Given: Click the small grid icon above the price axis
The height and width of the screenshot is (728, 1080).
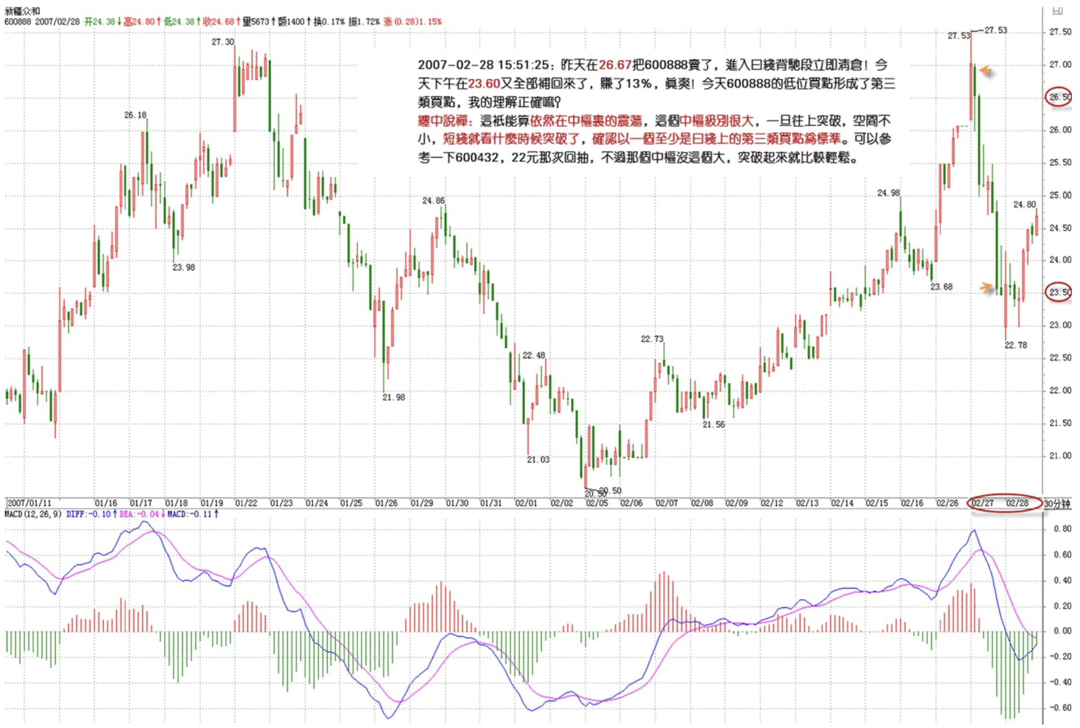Looking at the screenshot, I should pyautogui.click(x=1058, y=10).
